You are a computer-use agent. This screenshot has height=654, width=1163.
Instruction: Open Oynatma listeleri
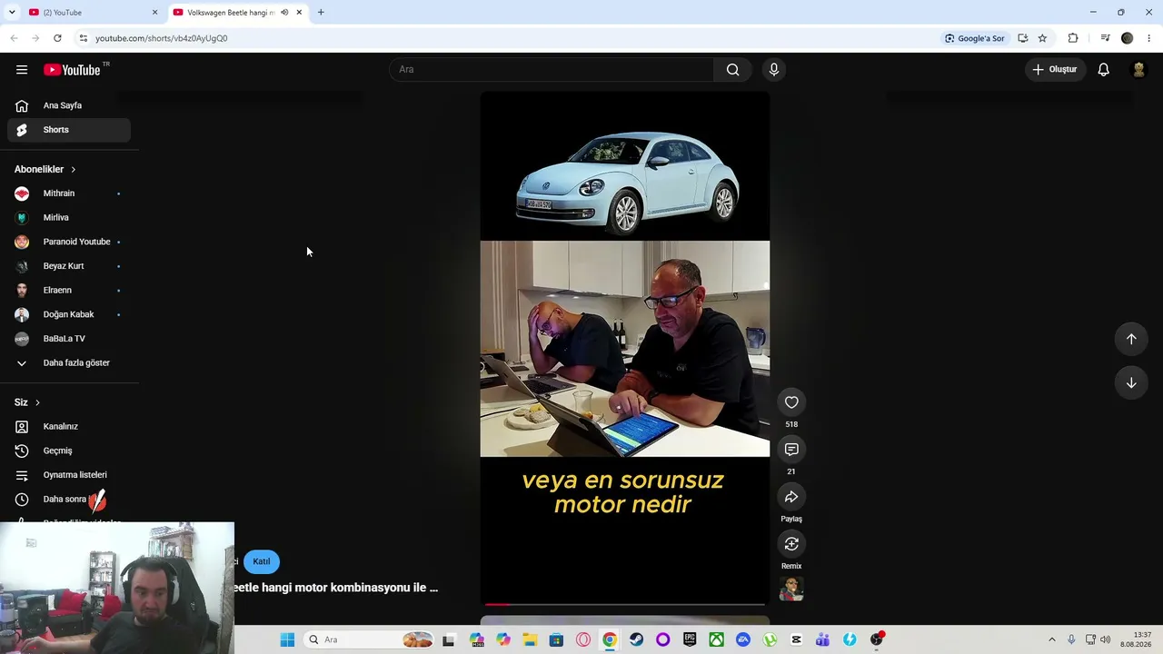coord(69,475)
